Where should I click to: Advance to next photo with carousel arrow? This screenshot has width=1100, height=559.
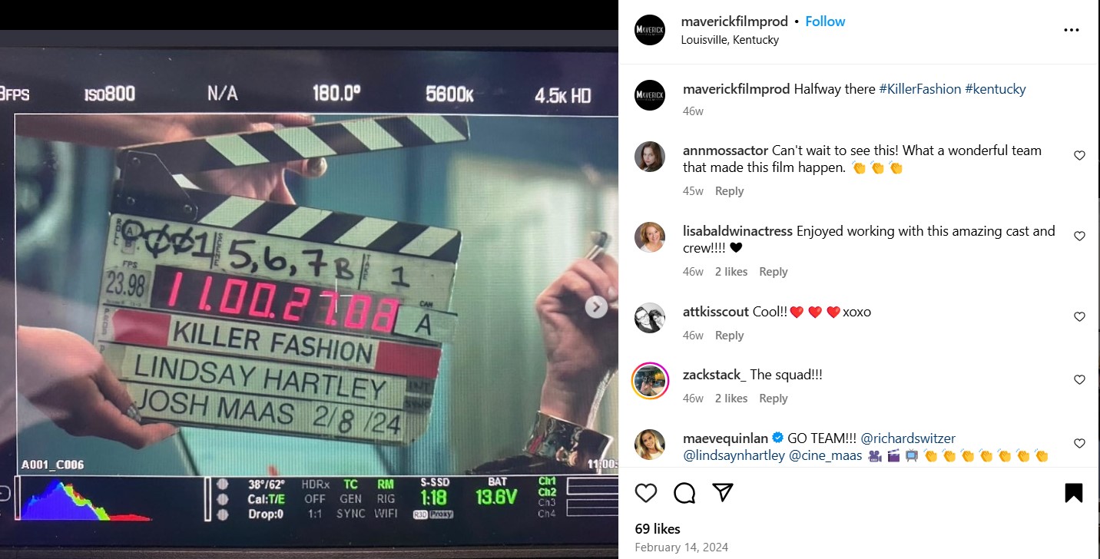click(x=595, y=306)
